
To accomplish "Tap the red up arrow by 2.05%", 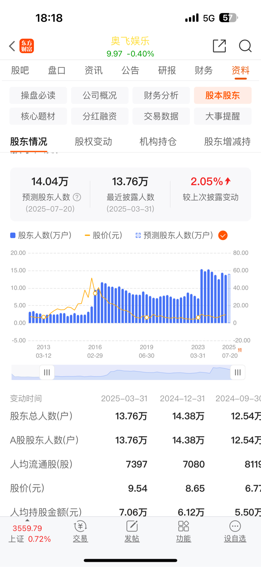I will pyautogui.click(x=228, y=181).
